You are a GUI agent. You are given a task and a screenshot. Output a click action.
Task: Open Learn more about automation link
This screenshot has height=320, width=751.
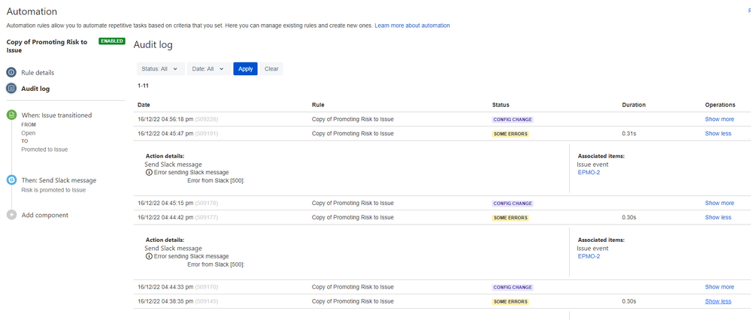click(413, 26)
